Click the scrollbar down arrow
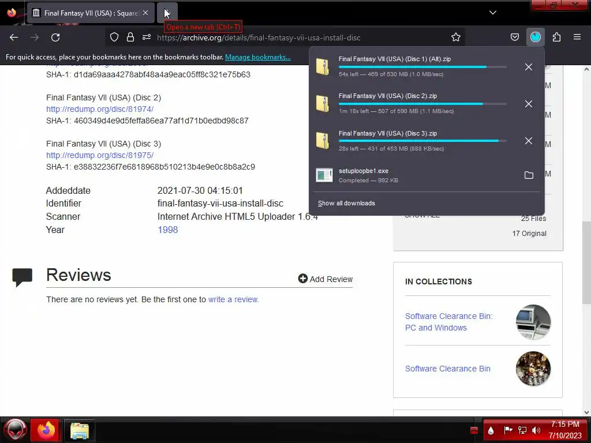The height and width of the screenshot is (443, 591). point(586,412)
